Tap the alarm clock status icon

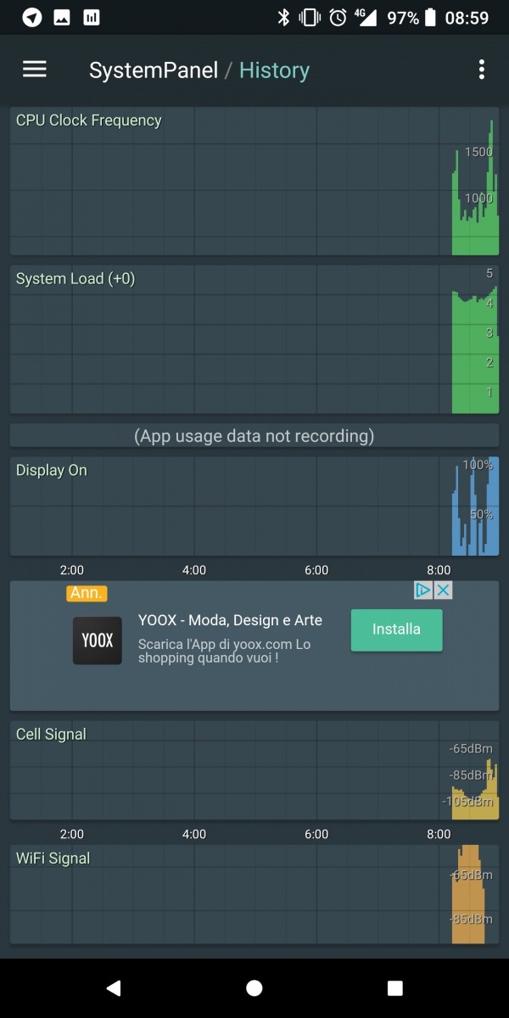(x=338, y=17)
